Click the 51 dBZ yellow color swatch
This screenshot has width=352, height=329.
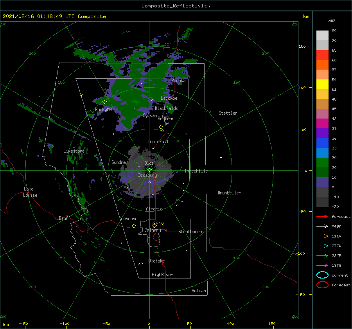[x=322, y=84]
